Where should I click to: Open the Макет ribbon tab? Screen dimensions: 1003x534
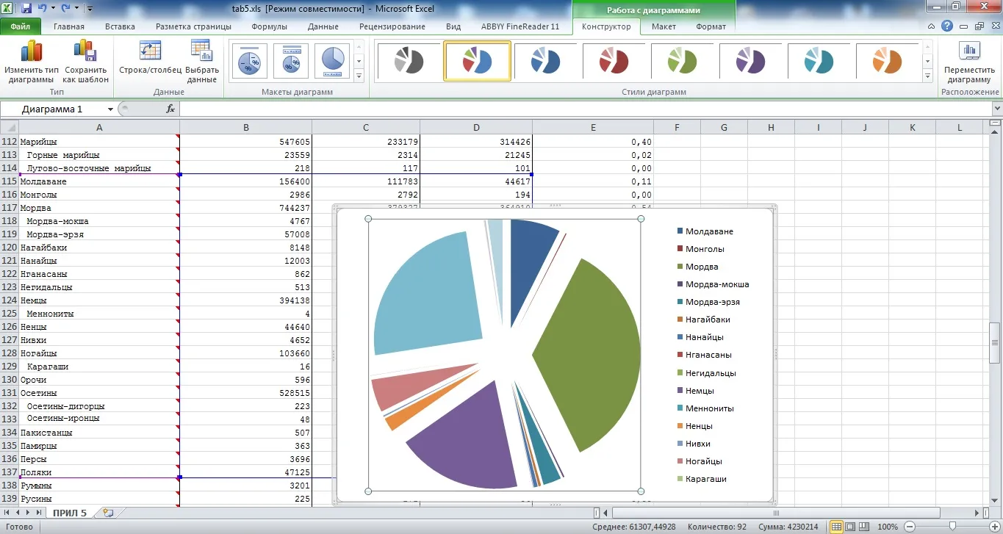[664, 26]
